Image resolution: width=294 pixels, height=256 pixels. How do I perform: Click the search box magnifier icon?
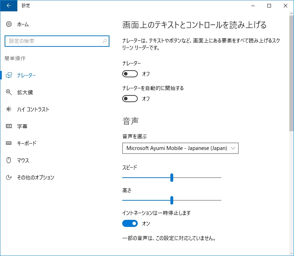coord(104,41)
